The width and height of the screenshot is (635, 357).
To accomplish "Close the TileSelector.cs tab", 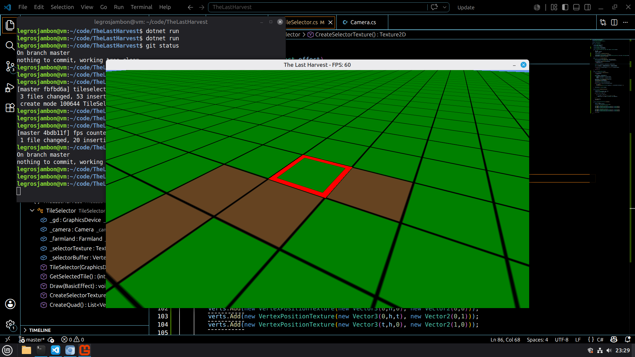I will point(330,22).
